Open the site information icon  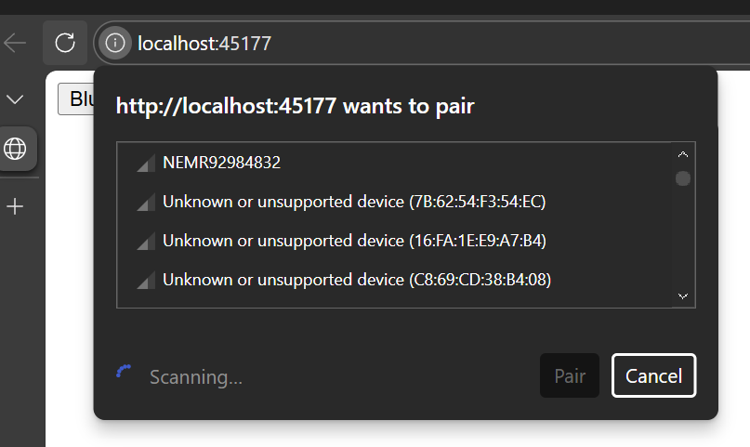[115, 43]
